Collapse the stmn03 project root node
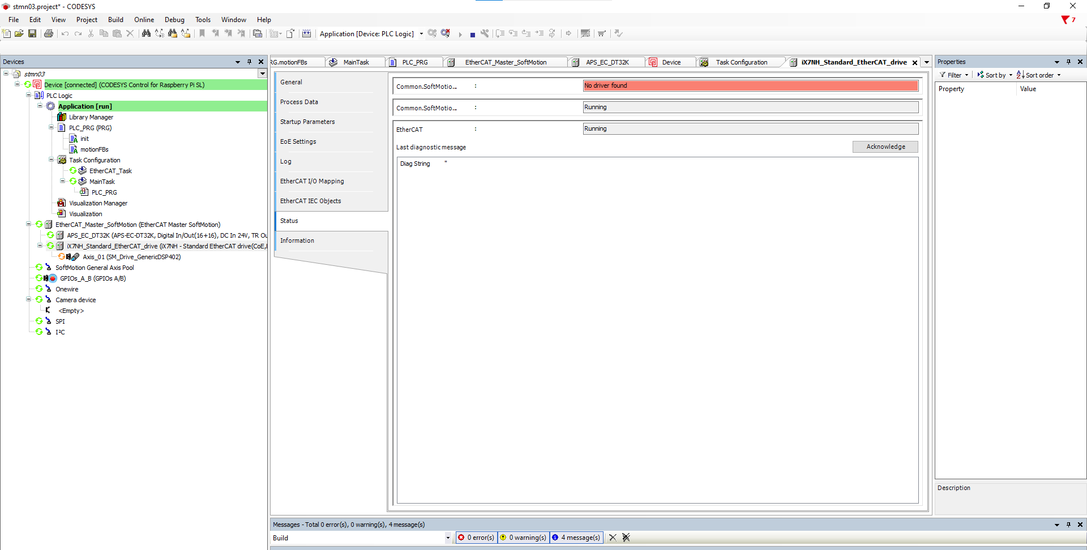The width and height of the screenshot is (1087, 550). [6, 74]
